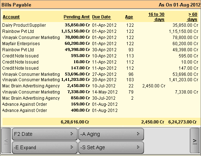This screenshot has height=156, width=201.
Task: Click the 2,450.00 Cr pending amount
Action: pyautogui.click(x=78, y=86)
